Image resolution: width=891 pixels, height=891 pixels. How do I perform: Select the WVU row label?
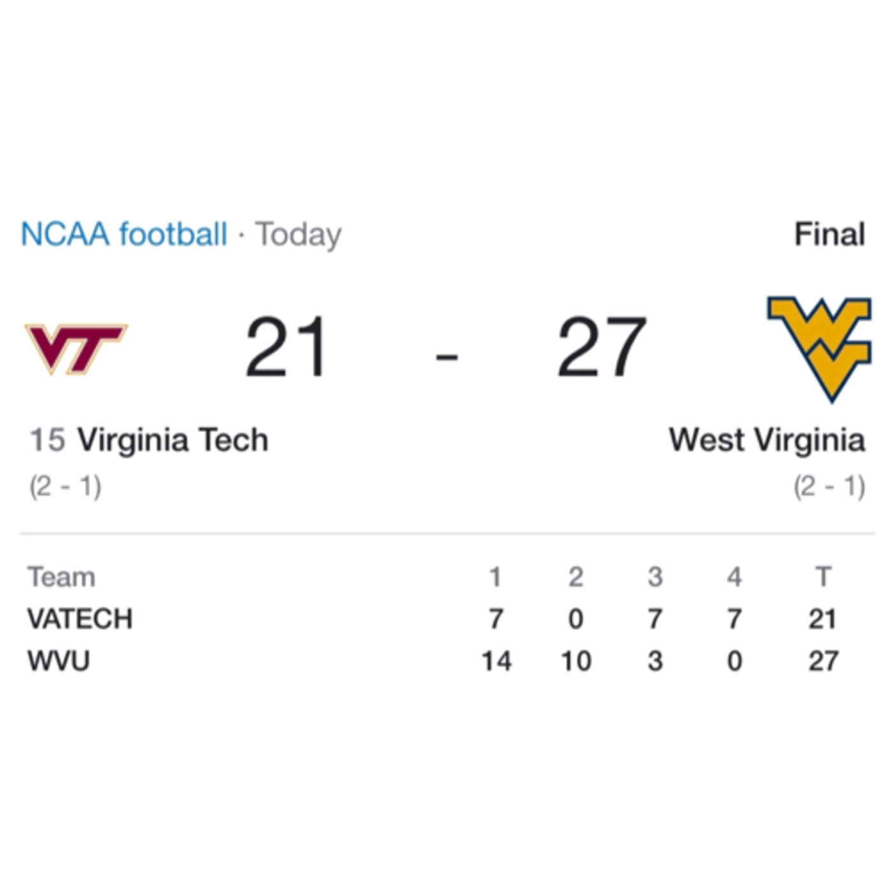point(59,661)
